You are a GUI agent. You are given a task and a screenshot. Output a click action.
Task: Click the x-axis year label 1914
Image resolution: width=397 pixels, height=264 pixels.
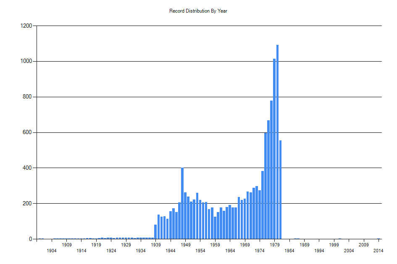coord(81,251)
